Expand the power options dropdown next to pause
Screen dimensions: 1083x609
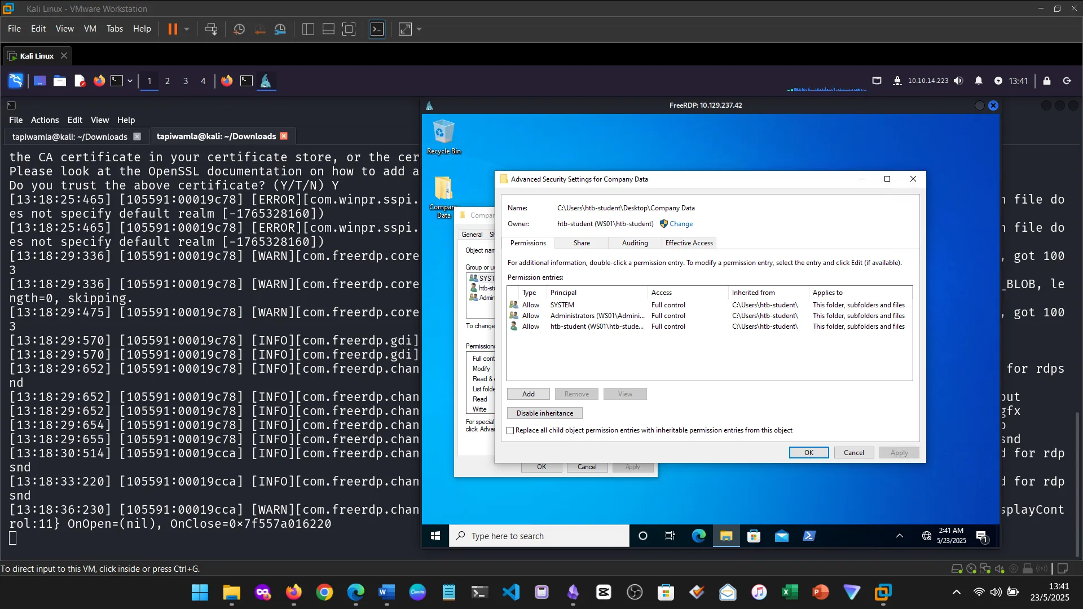pyautogui.click(x=187, y=29)
